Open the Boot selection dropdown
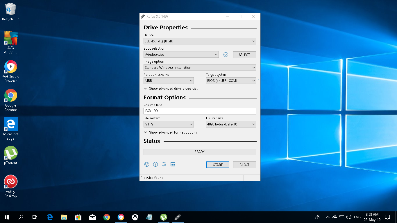This screenshot has height=223, width=397. [181, 54]
